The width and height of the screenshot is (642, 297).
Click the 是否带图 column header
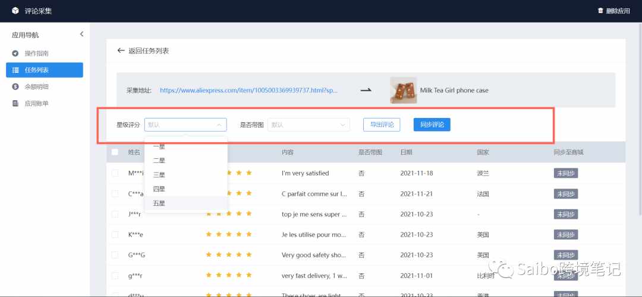point(370,152)
